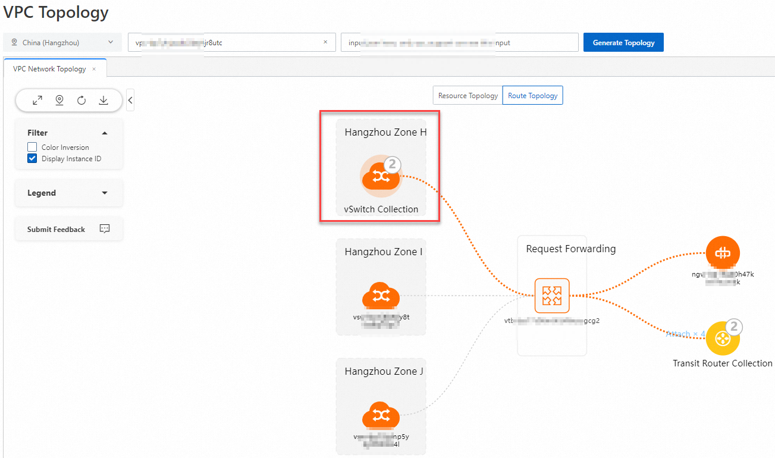
Task: Select the vSwitch Collection icon in Hangzhou Zone H
Action: click(381, 175)
